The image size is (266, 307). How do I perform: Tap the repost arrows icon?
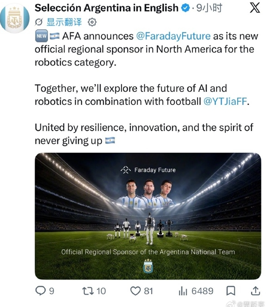pyautogui.click(x=88, y=291)
